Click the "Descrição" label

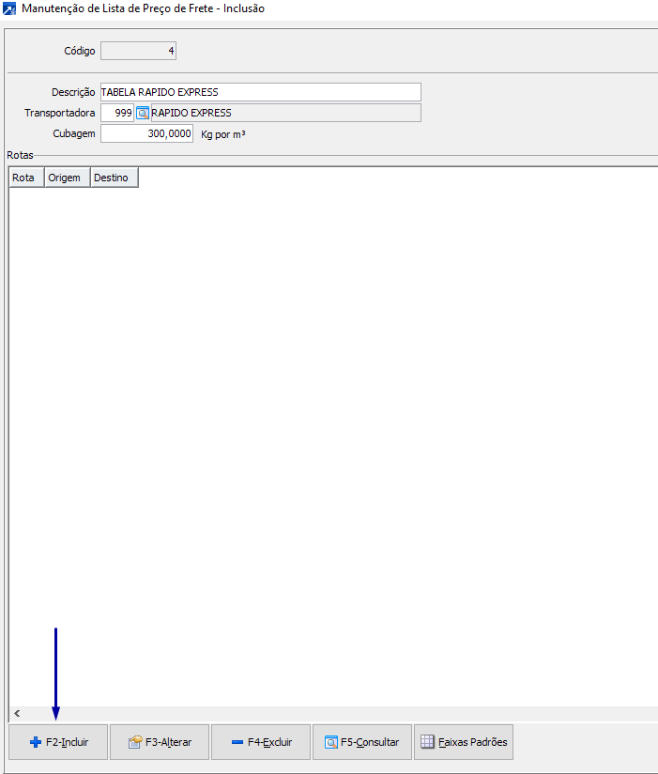coord(73,92)
